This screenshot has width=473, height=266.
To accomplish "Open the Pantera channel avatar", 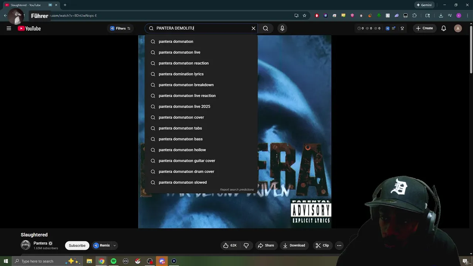I will [25, 245].
